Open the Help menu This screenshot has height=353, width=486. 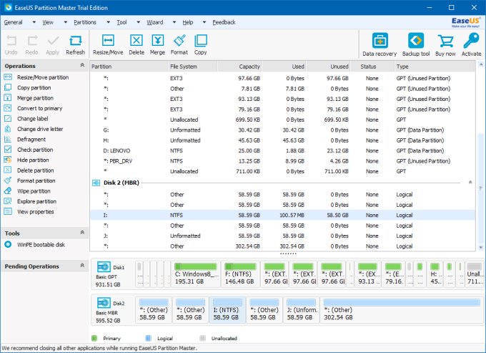pos(187,22)
